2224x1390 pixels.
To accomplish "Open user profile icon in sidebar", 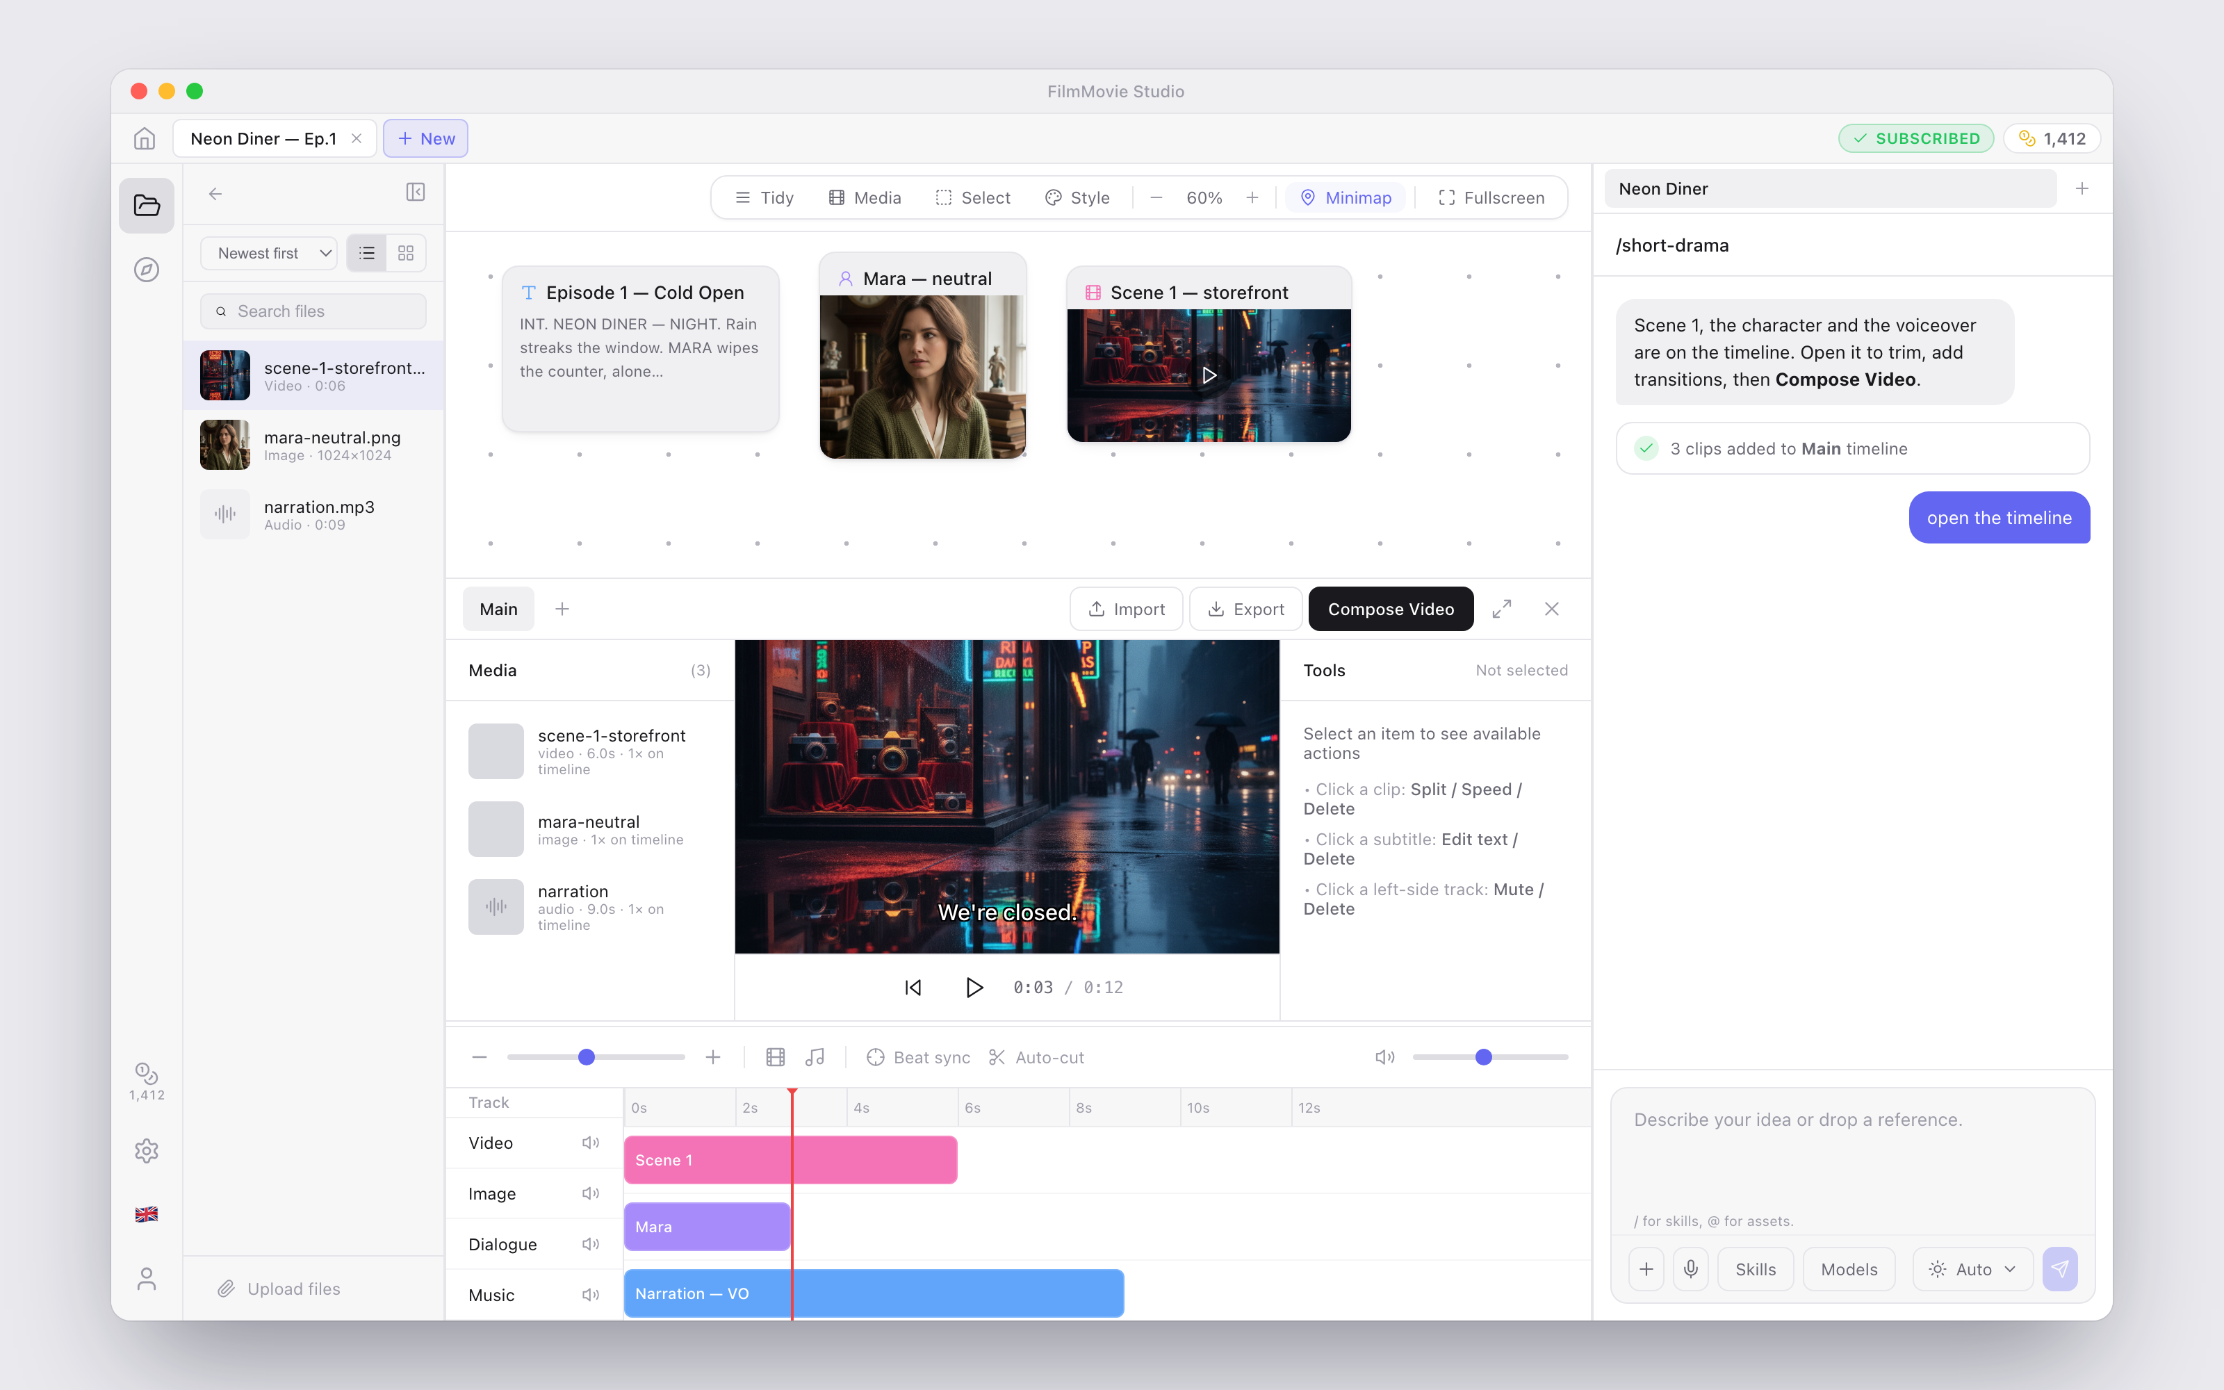I will pos(146,1279).
